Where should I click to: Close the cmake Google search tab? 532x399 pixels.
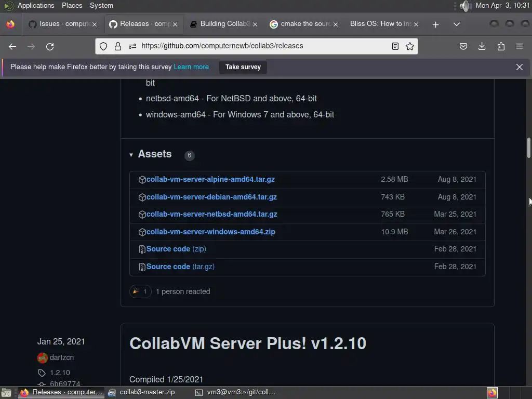pos(336,24)
